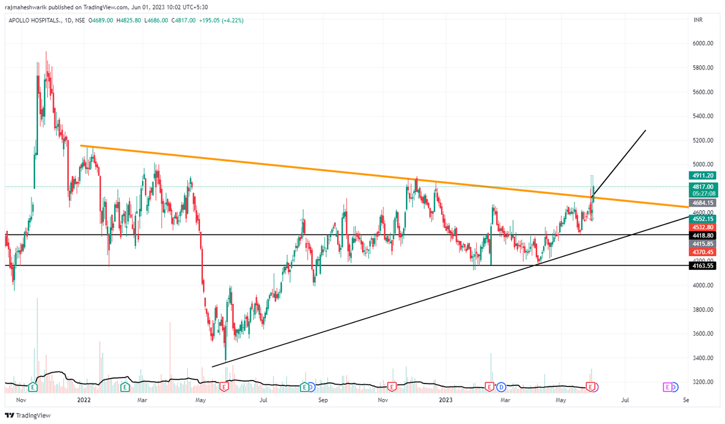This screenshot has height=424, width=725.
Task: Click the TradingView logo
Action: (x=28, y=416)
